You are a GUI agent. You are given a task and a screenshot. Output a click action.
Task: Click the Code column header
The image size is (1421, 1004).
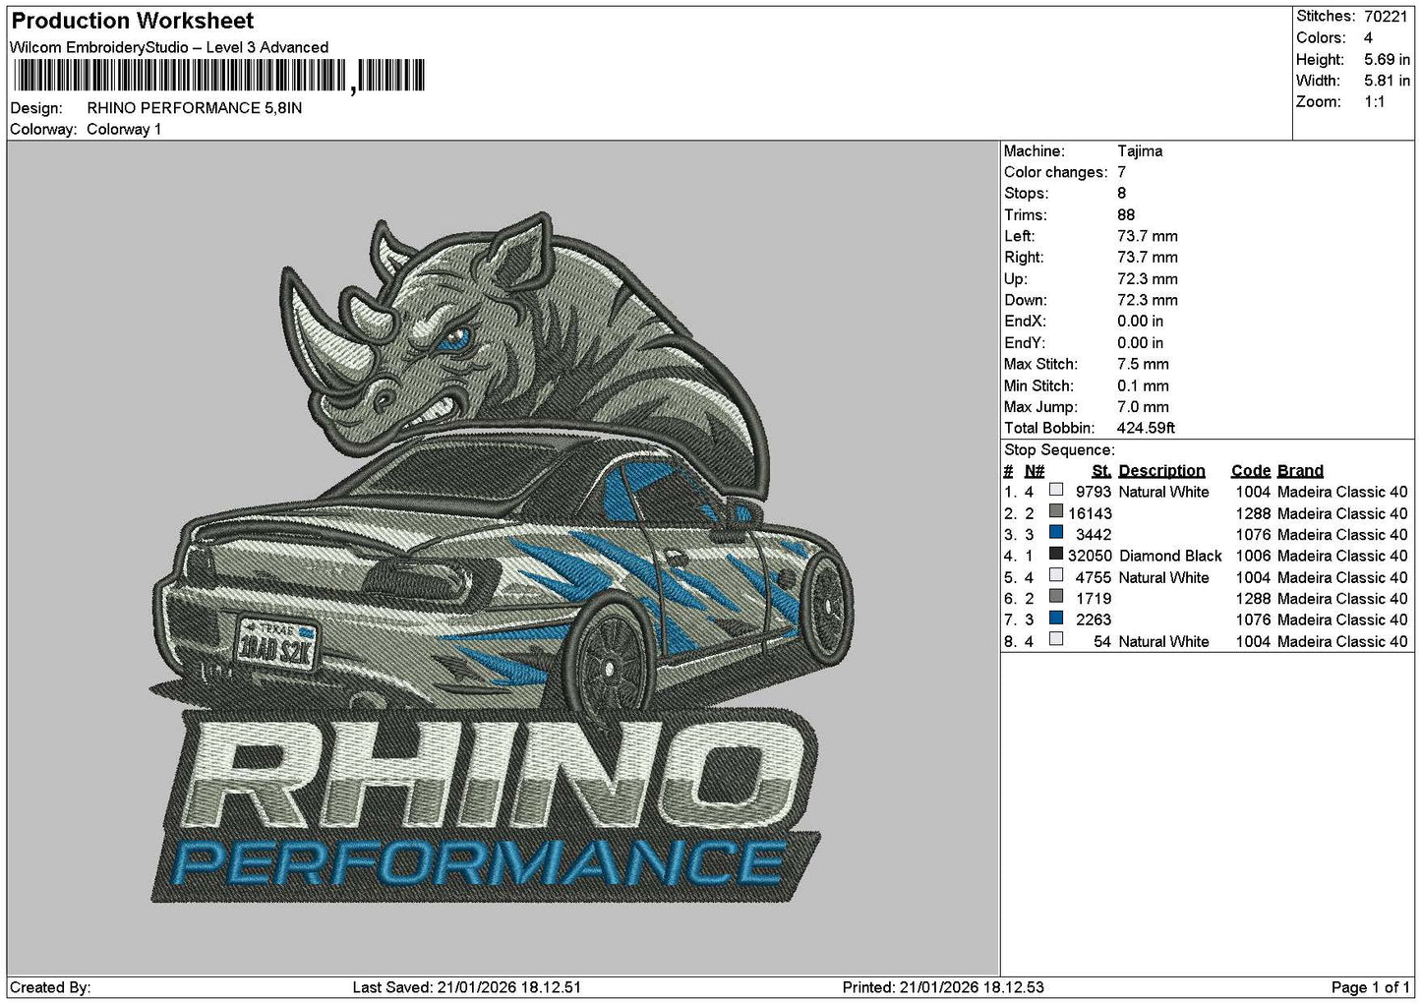tap(1251, 471)
